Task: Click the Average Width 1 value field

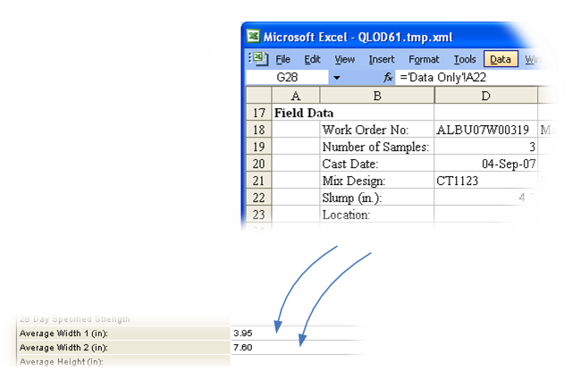Action: (x=295, y=333)
